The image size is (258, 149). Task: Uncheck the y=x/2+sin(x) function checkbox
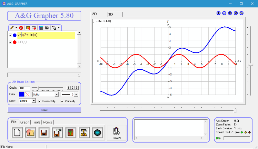click(x=10, y=35)
